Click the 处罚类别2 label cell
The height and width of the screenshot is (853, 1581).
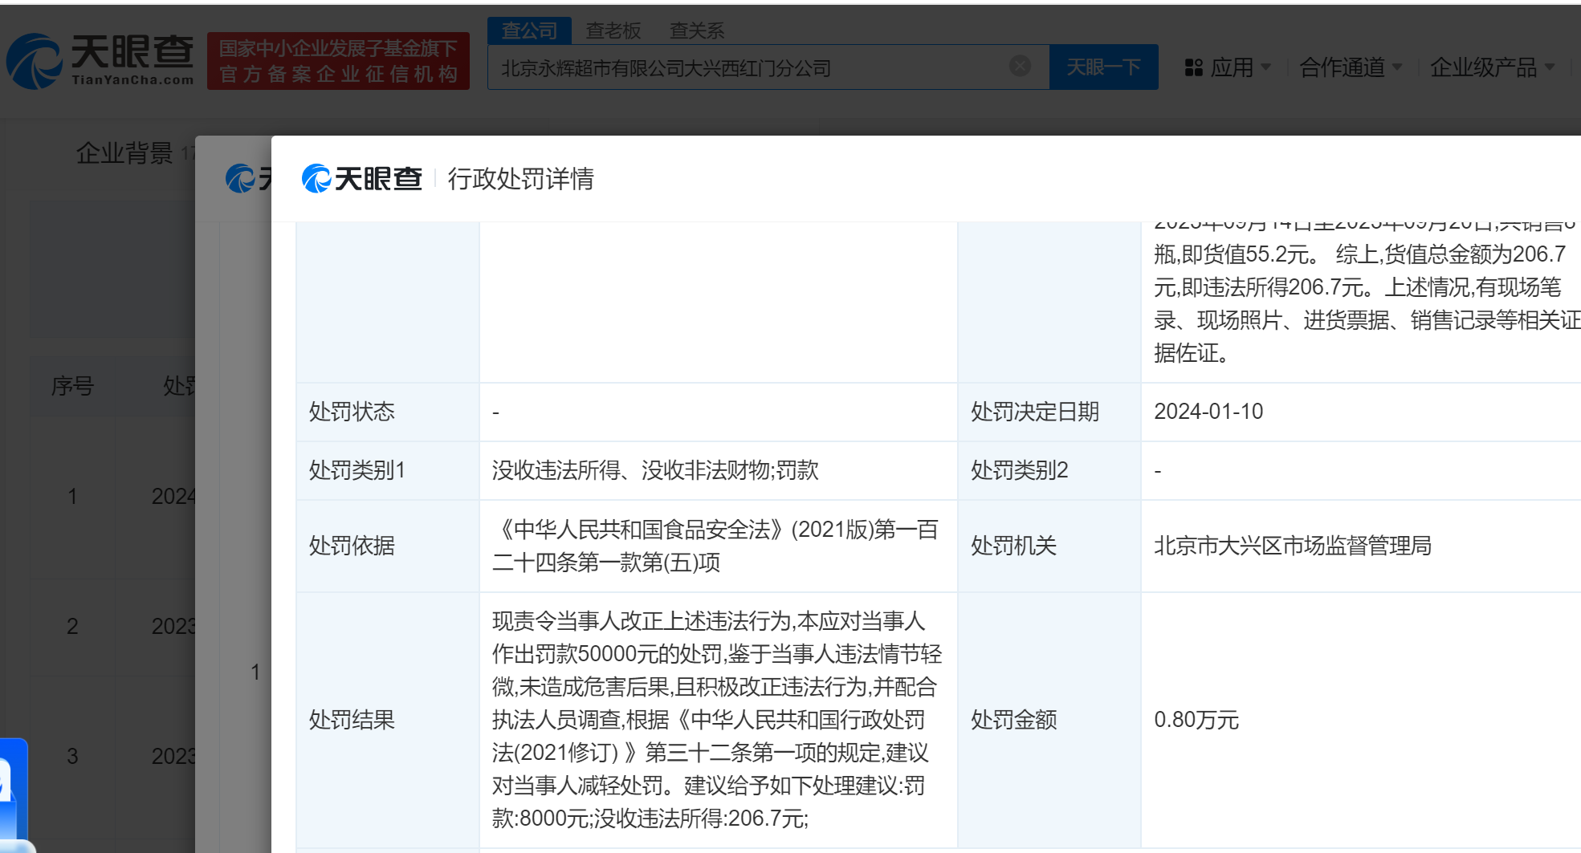(1049, 470)
